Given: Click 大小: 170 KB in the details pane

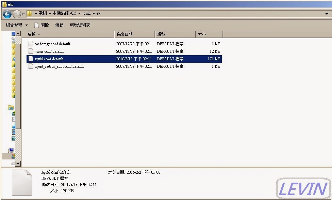Looking at the screenshot, I should [x=62, y=191].
